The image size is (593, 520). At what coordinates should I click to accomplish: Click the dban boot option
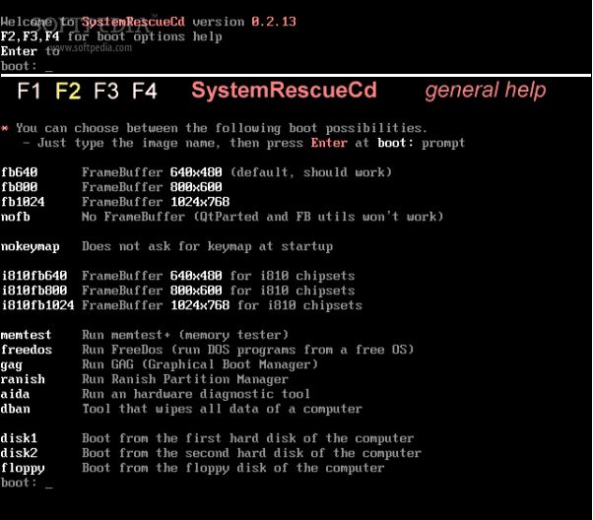click(16, 409)
